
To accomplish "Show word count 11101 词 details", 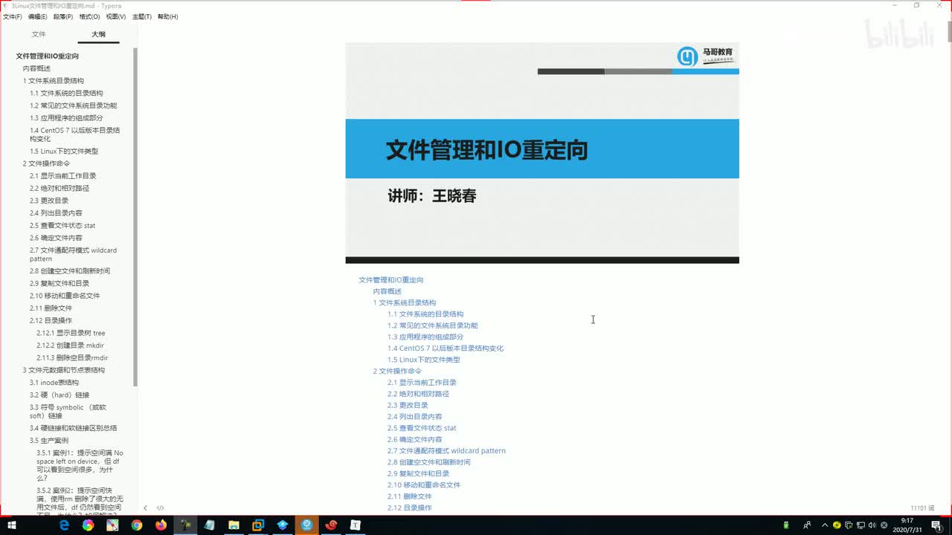I will 922,508.
